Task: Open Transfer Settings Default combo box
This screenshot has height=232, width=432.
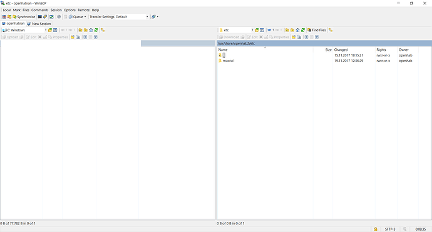Action: pos(132,17)
